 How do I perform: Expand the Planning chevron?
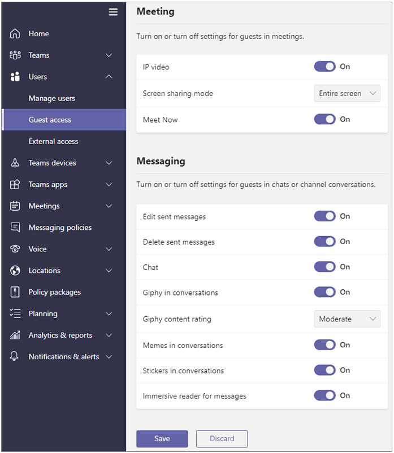click(x=109, y=313)
